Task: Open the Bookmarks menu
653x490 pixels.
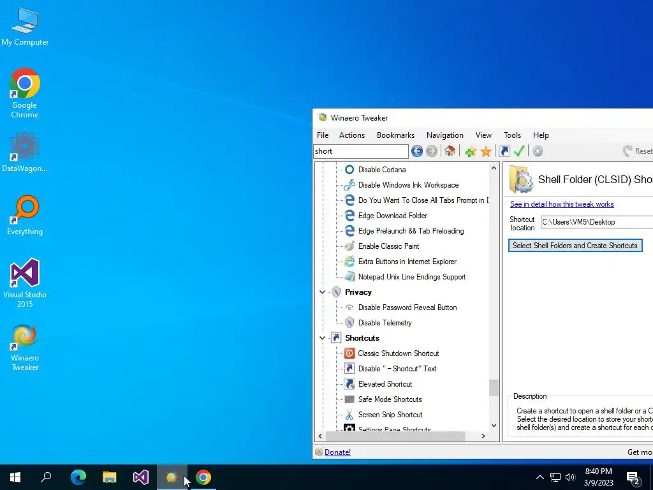Action: coord(395,135)
